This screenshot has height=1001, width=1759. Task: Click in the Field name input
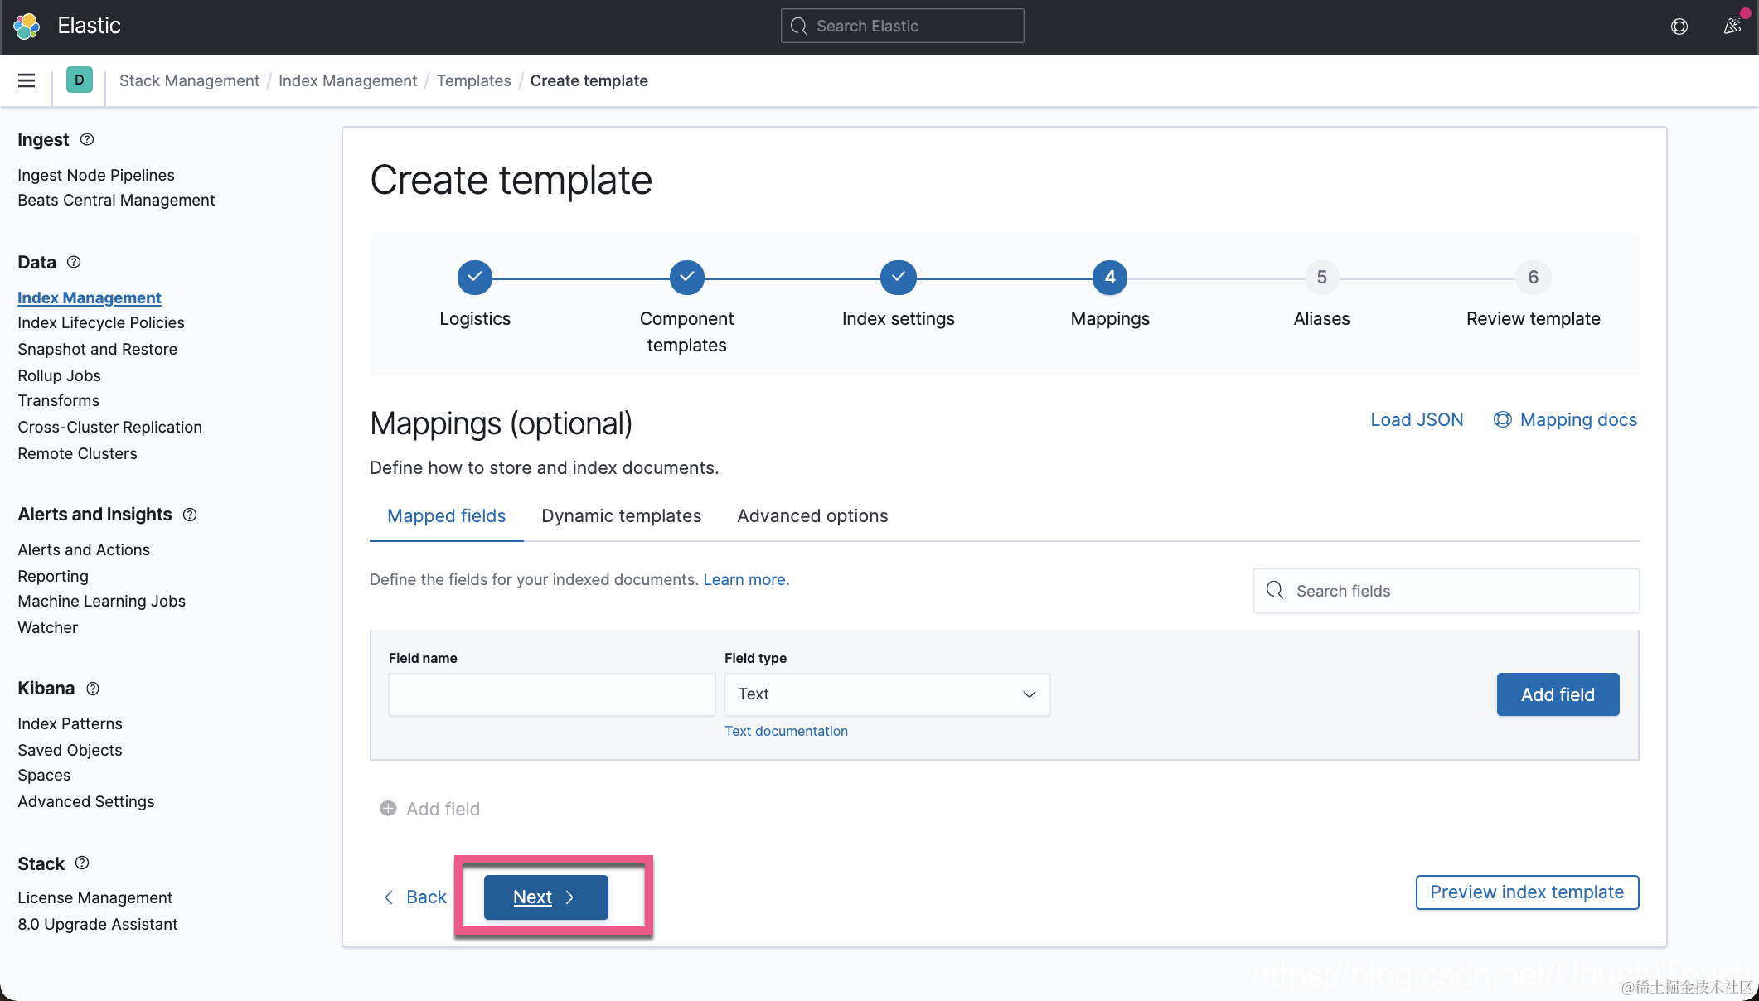coord(551,694)
